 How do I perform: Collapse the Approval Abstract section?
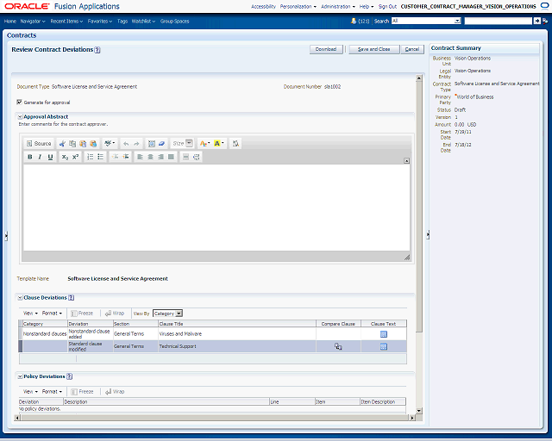point(20,117)
